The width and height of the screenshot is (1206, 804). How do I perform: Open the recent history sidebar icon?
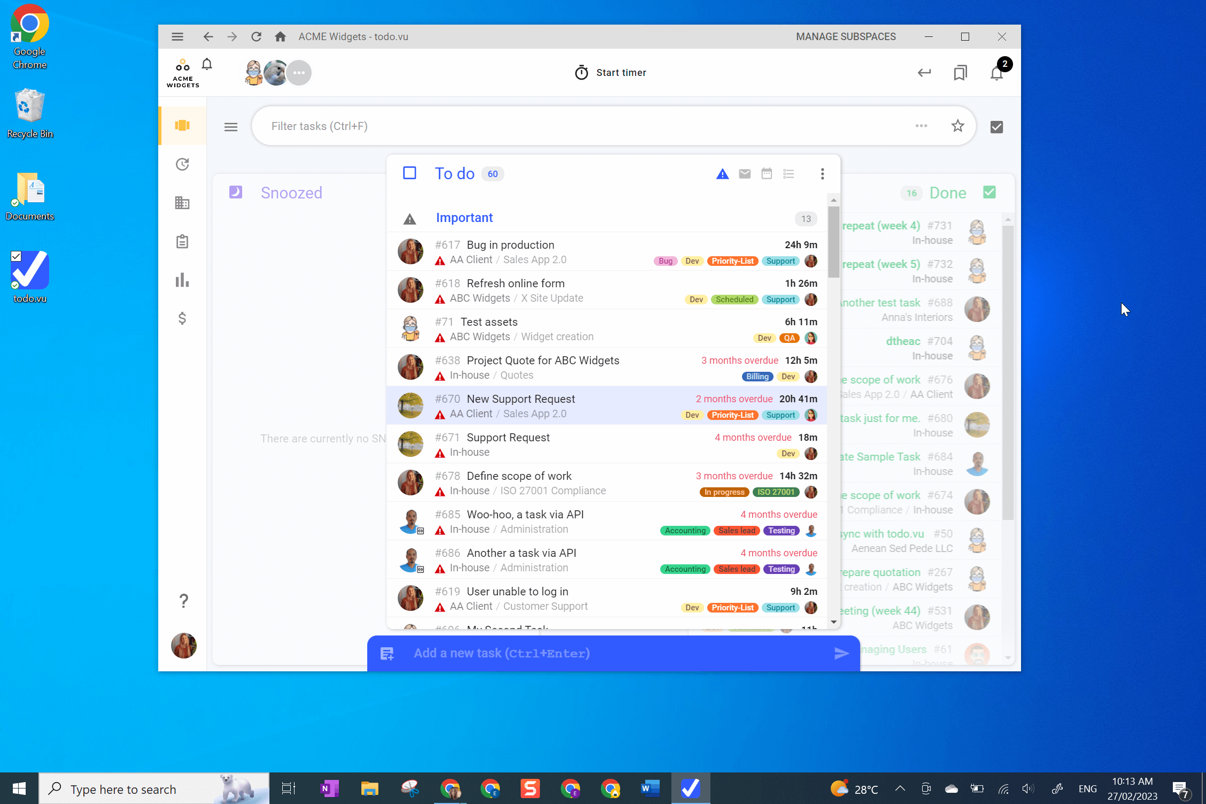pyautogui.click(x=182, y=164)
